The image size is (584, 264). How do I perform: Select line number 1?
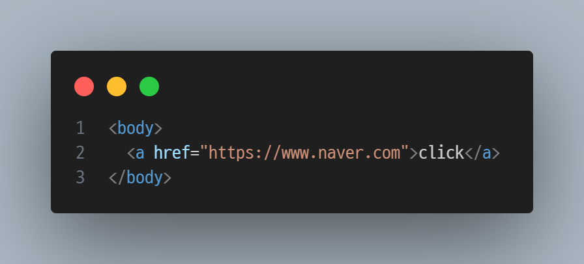click(80, 128)
